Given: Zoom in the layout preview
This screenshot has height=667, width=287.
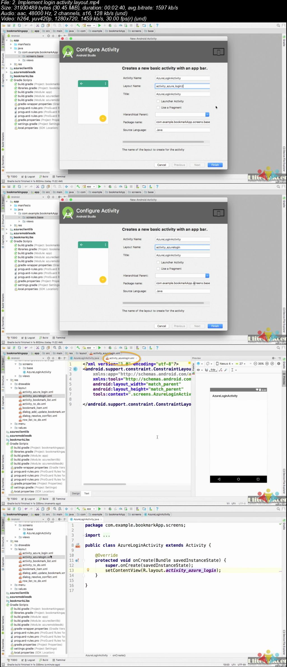Looking at the screenshot, I should click(x=267, y=364).
